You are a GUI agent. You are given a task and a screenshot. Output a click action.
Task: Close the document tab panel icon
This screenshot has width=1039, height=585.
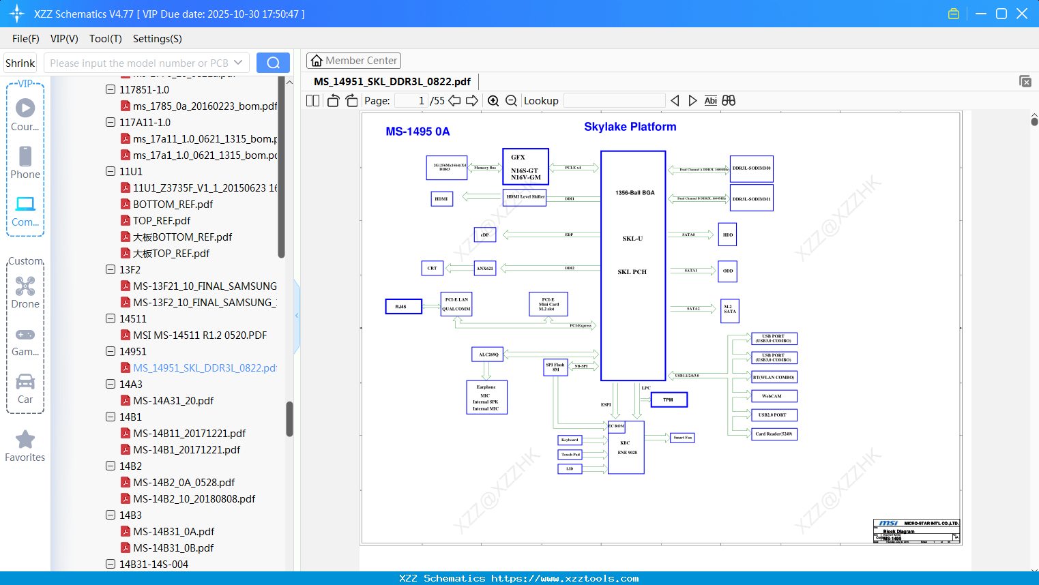coord(1025,81)
